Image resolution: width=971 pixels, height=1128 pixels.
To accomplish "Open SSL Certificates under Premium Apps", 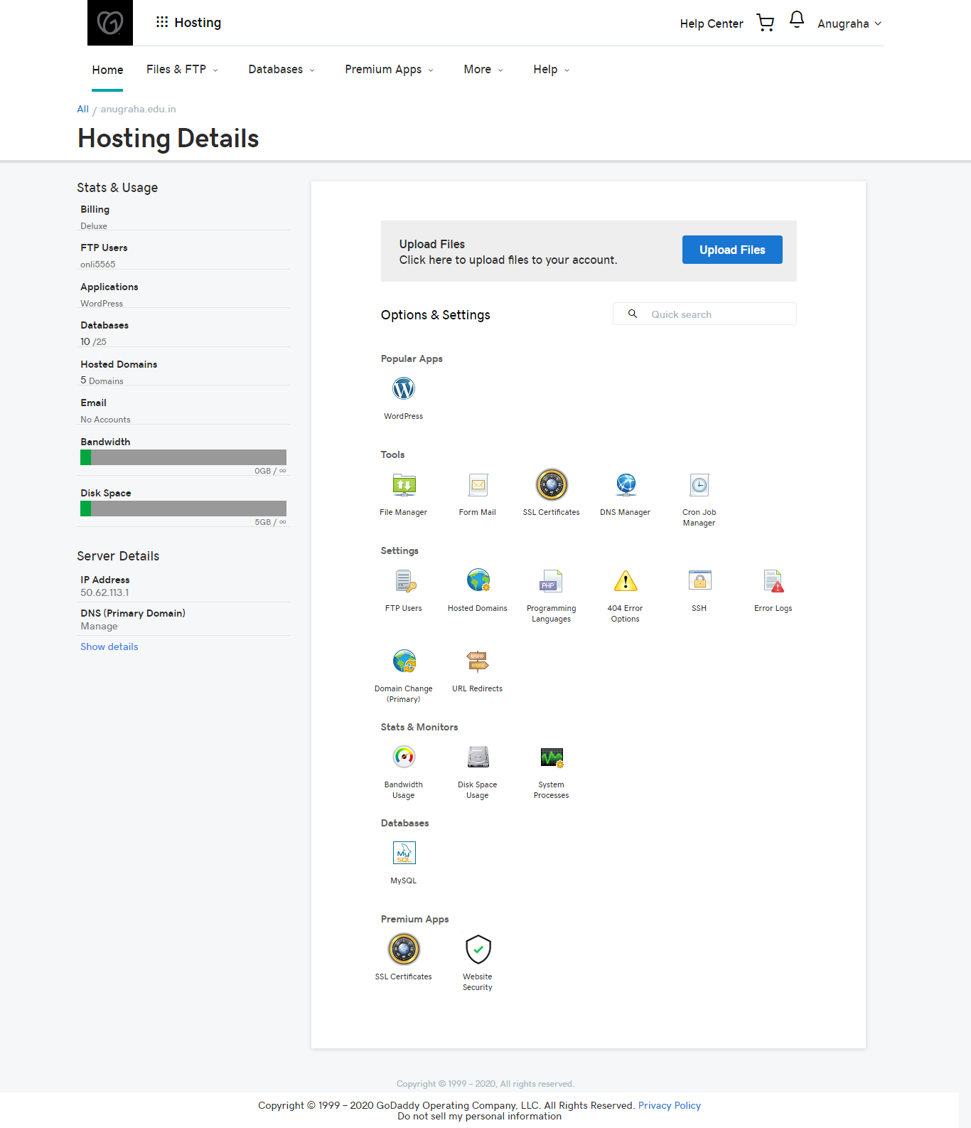I will coord(404,949).
